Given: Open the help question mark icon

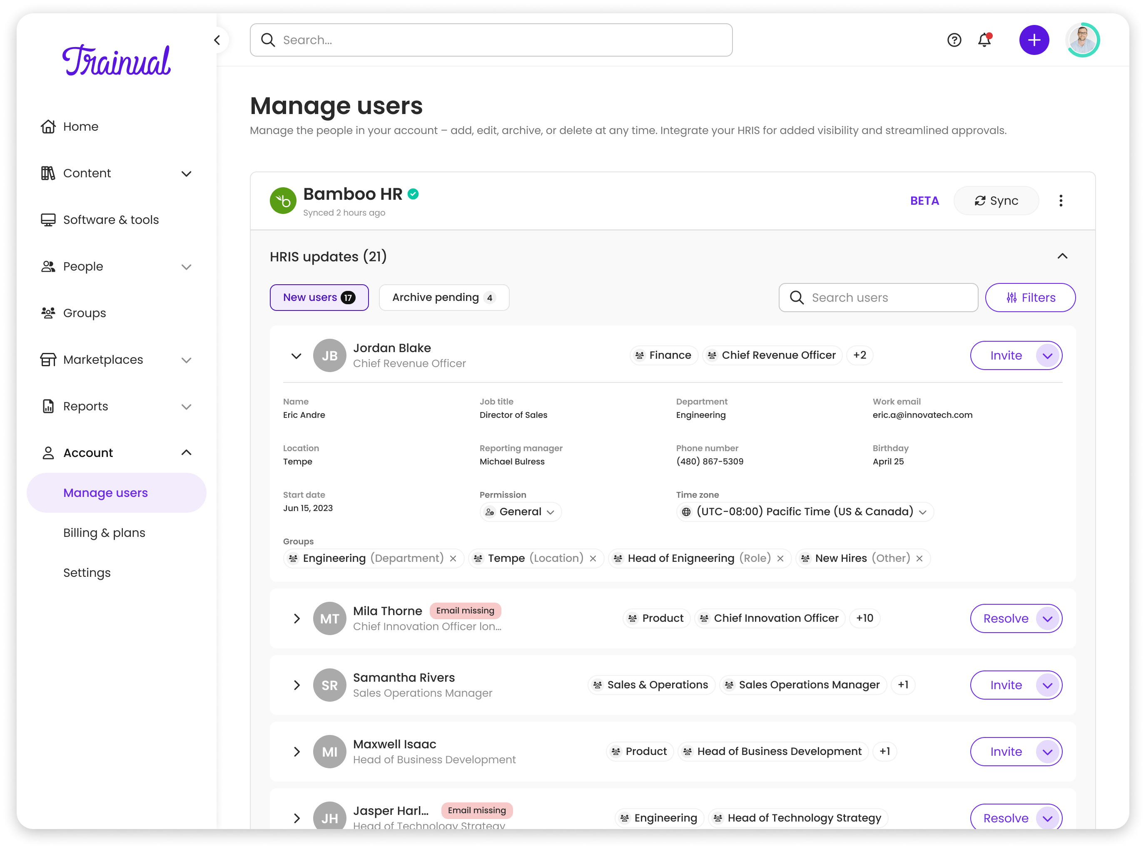Looking at the screenshot, I should (x=954, y=40).
